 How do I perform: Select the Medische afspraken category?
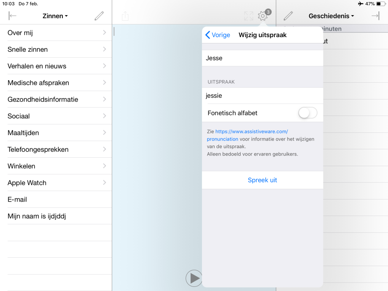pyautogui.click(x=56, y=83)
